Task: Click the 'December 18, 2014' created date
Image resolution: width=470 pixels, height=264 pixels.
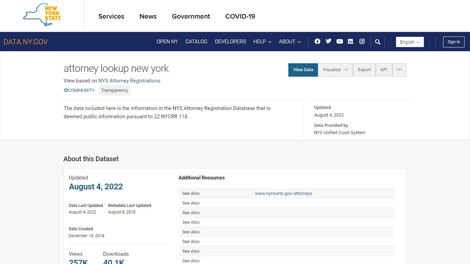Action: click(x=86, y=236)
